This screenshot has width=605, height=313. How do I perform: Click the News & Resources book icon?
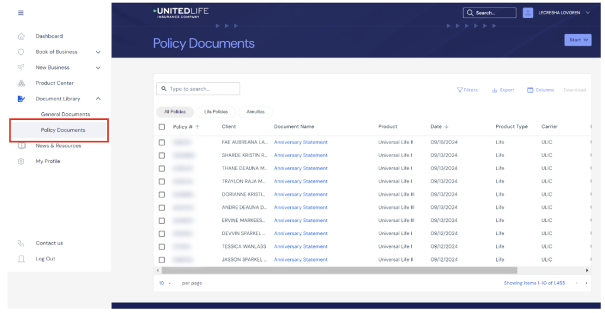tap(21, 146)
